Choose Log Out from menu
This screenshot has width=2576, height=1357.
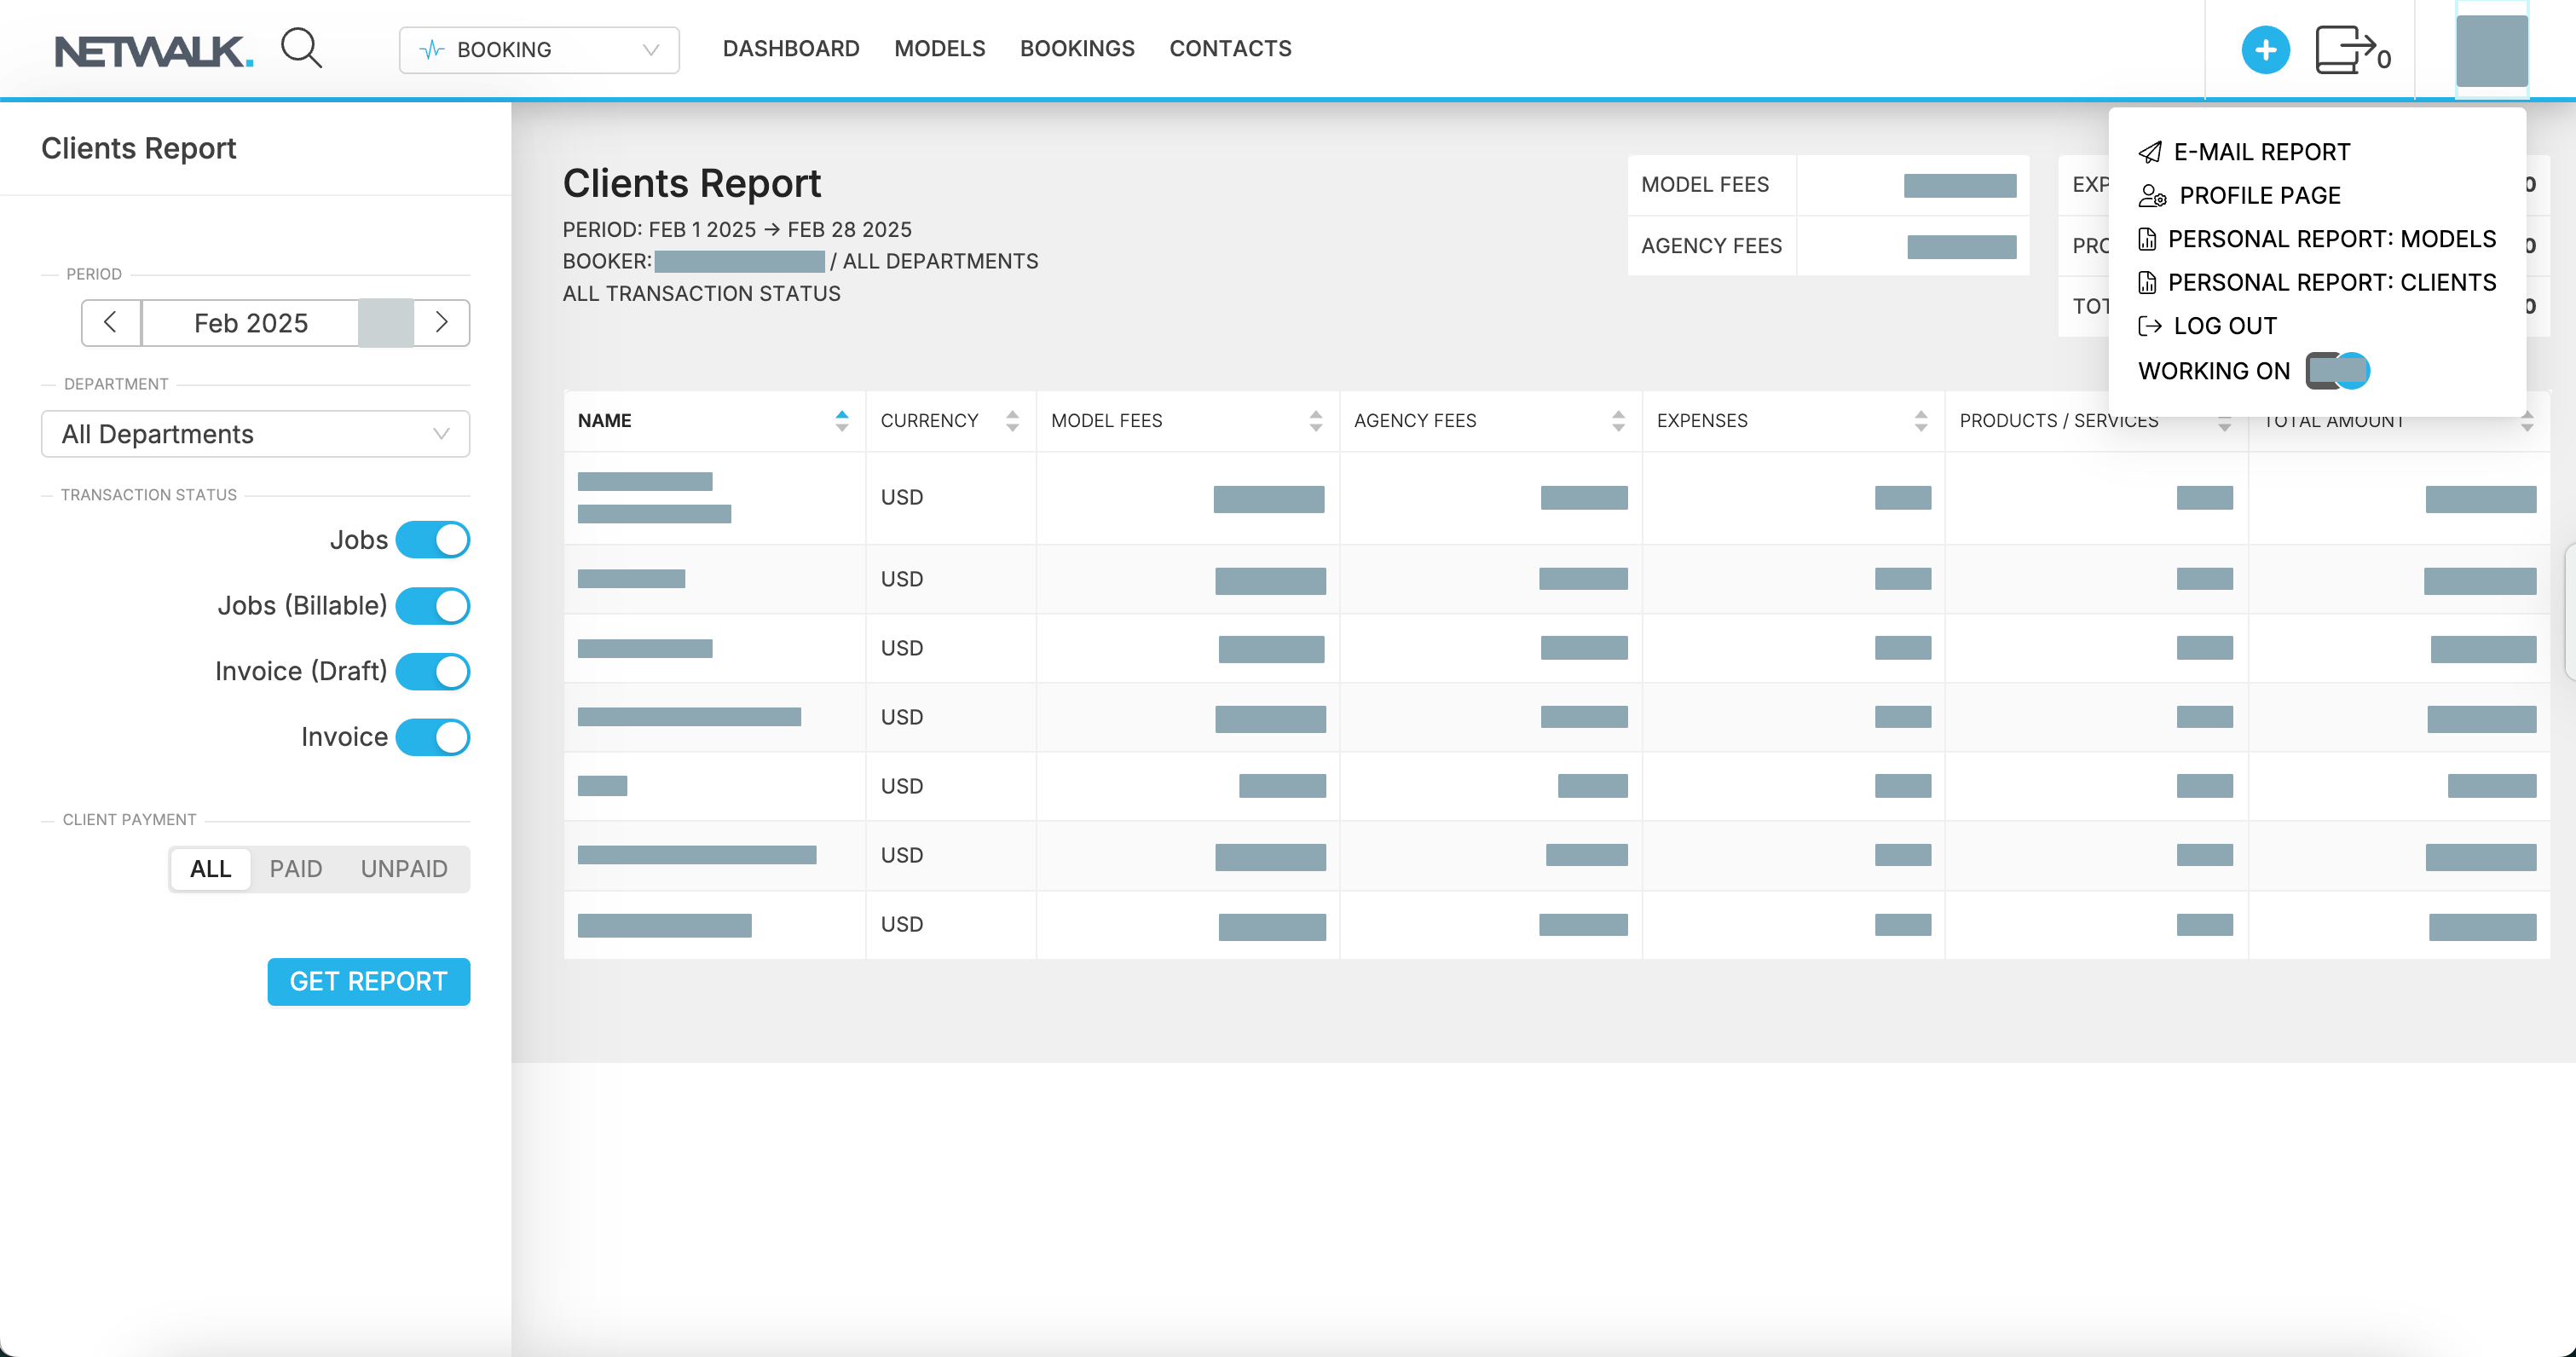pyautogui.click(x=2223, y=326)
